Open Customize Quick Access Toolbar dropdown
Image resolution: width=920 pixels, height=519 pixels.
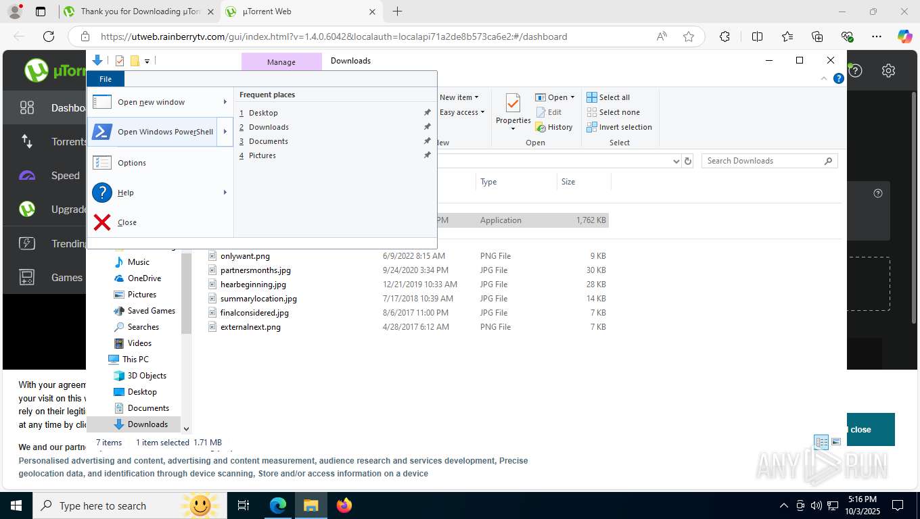tap(147, 61)
